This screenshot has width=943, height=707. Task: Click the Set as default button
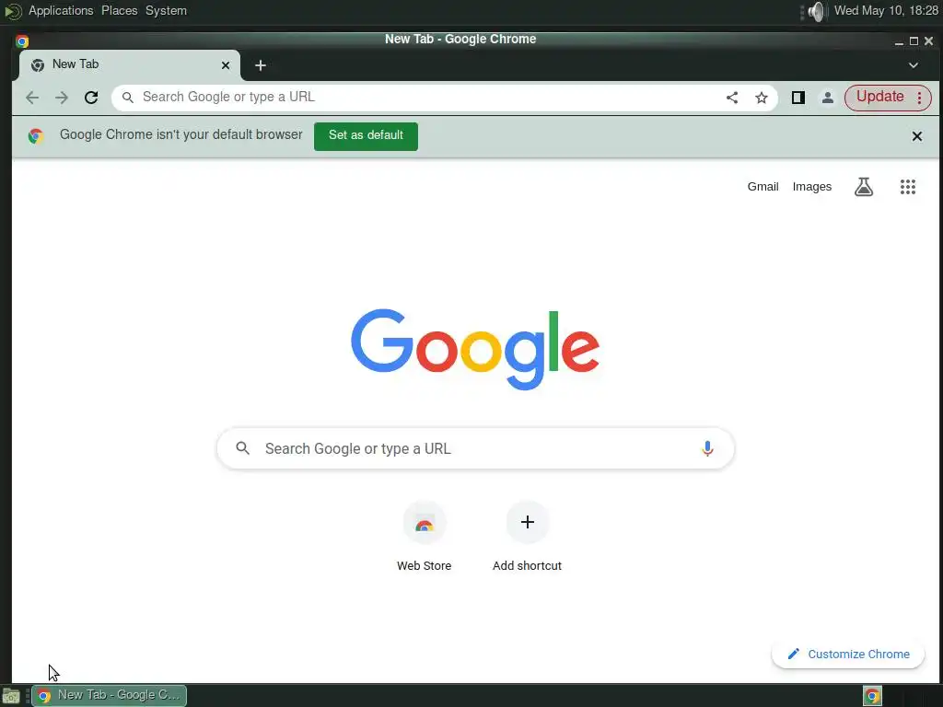point(366,136)
